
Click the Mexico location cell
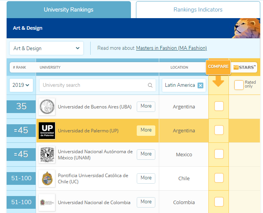pyautogui.click(x=184, y=154)
